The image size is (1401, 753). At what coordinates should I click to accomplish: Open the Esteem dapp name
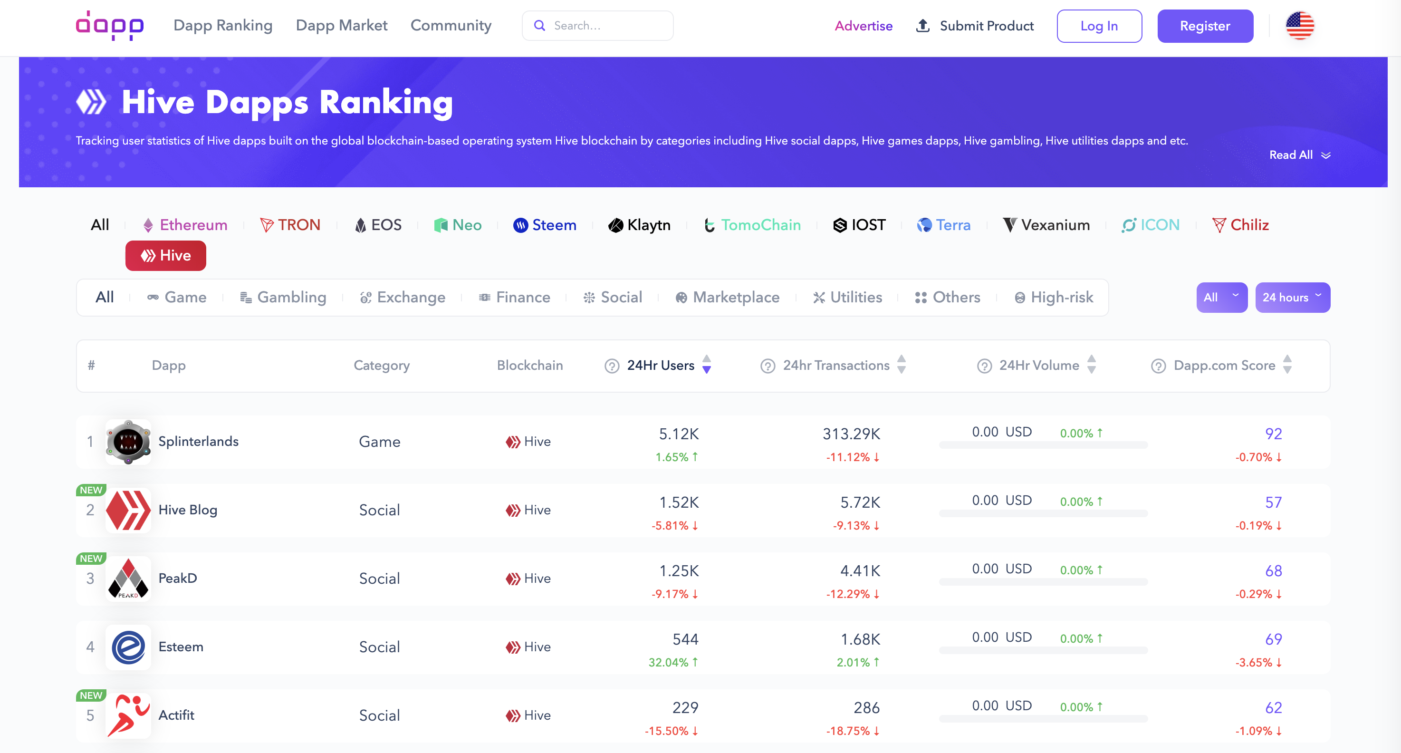[181, 647]
